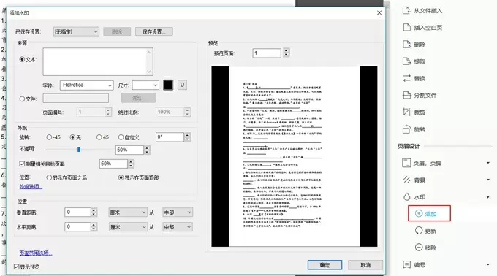The height and width of the screenshot is (276, 497).
Task: Click the rotation angle stepper arrows
Action: click(x=187, y=137)
